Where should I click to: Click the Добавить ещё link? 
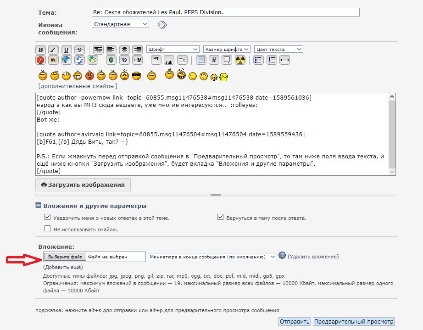coord(63,267)
